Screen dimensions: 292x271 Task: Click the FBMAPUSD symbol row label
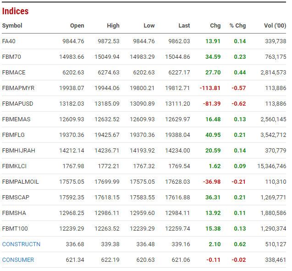coord(18,104)
